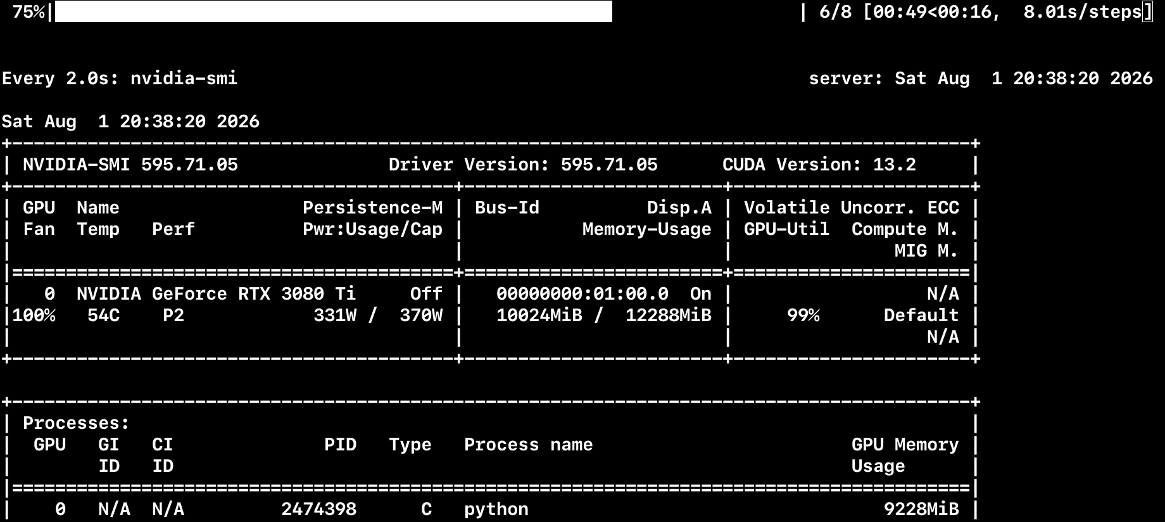Click the "Type" column header
The image size is (1165, 522).
410,444
